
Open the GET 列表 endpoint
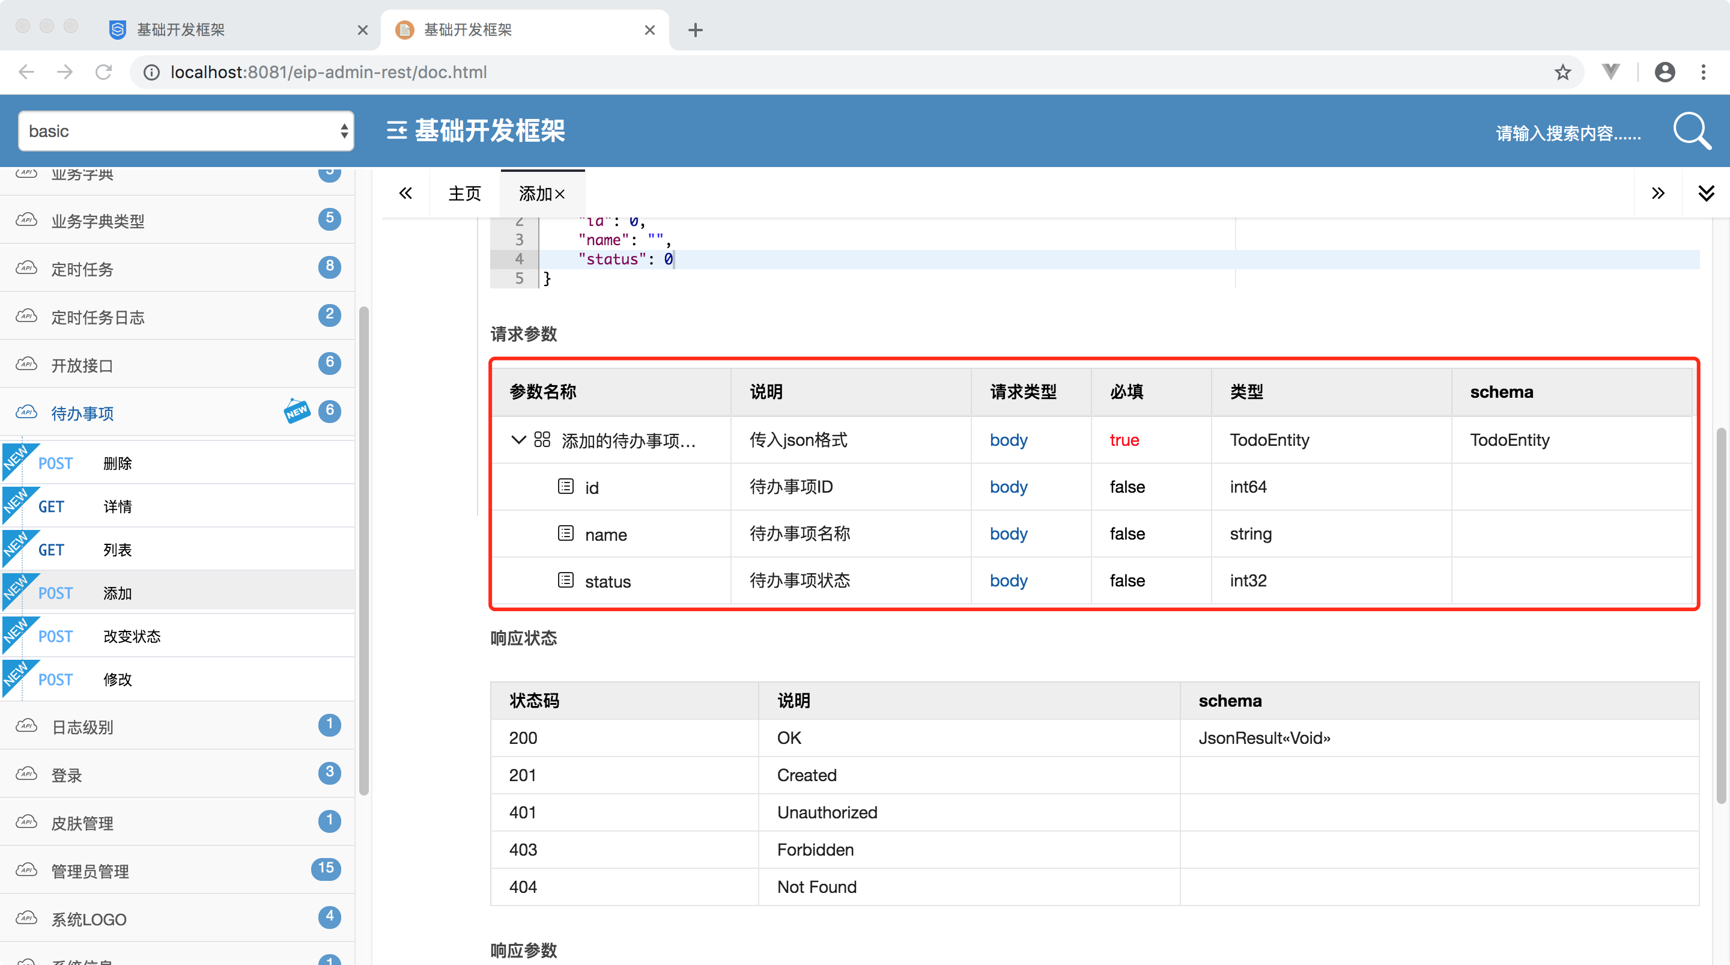tap(117, 550)
